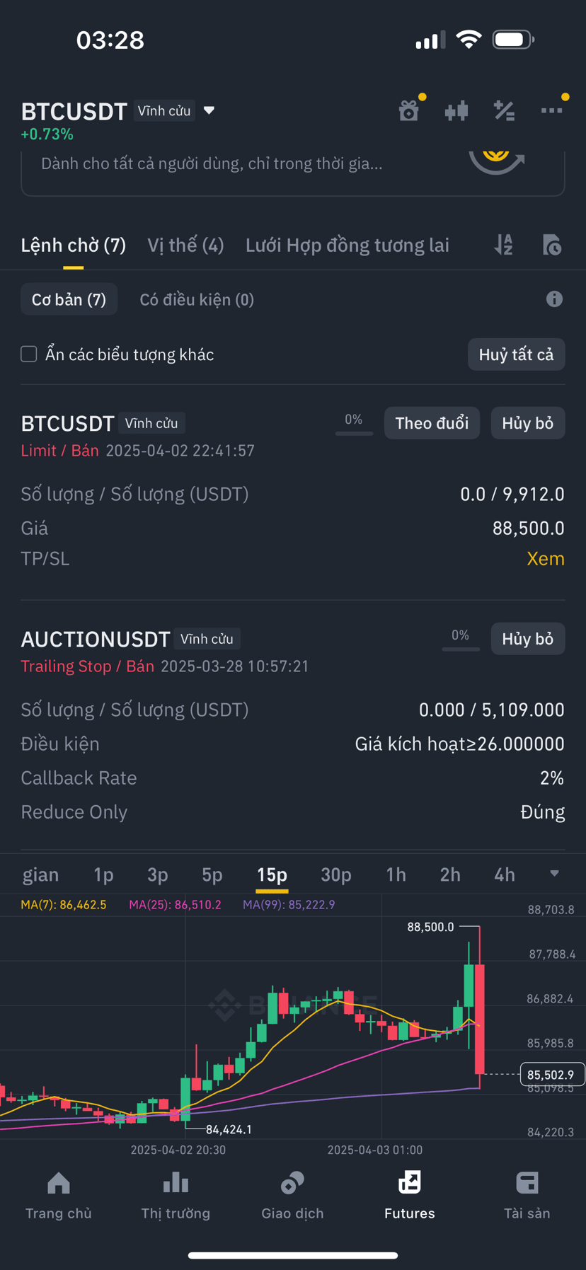586x1270 pixels.
Task: Open the gift rewards icon
Action: click(409, 110)
